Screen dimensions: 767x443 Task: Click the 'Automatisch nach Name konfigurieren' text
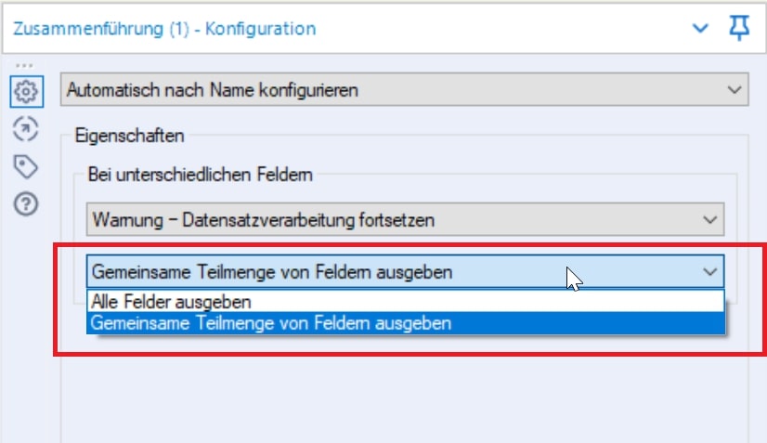(x=214, y=90)
